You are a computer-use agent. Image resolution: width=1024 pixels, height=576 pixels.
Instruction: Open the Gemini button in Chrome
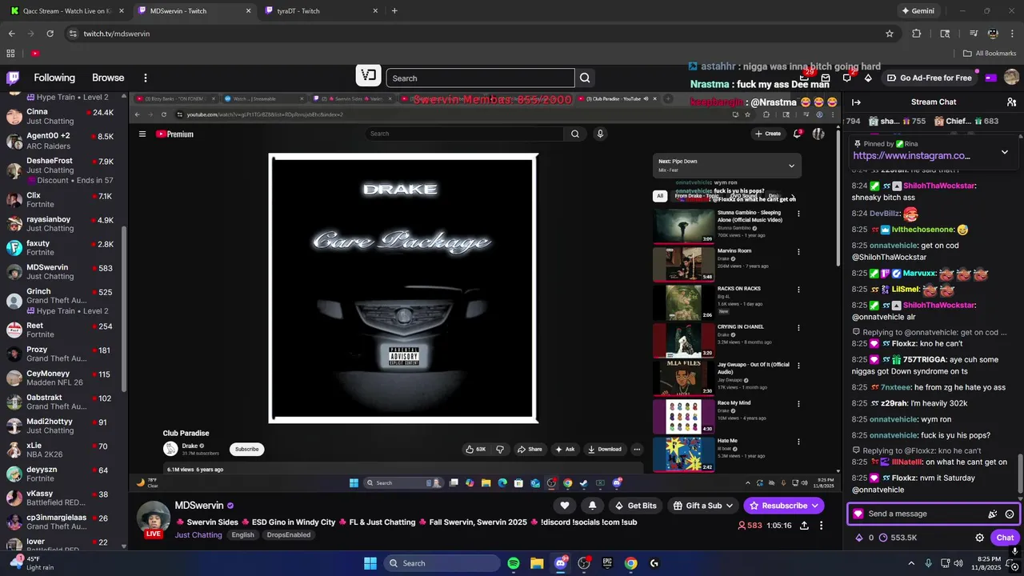pyautogui.click(x=918, y=11)
